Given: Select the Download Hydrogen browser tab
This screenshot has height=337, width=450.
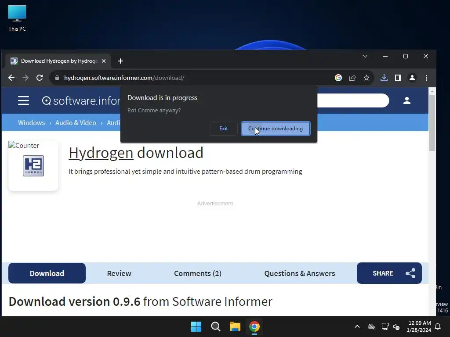Looking at the screenshot, I should click(x=58, y=61).
